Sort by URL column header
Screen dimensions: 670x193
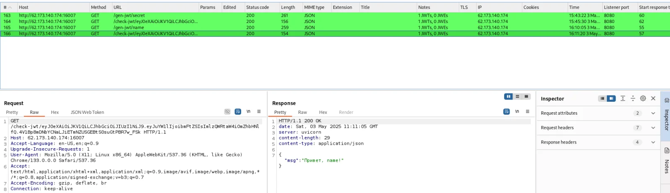[155, 7]
